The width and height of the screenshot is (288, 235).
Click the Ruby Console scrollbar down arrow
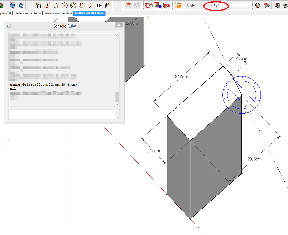[117, 104]
